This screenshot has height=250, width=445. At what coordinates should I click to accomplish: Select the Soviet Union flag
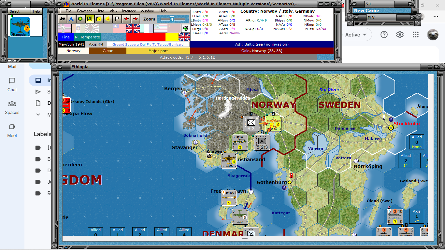174,28
